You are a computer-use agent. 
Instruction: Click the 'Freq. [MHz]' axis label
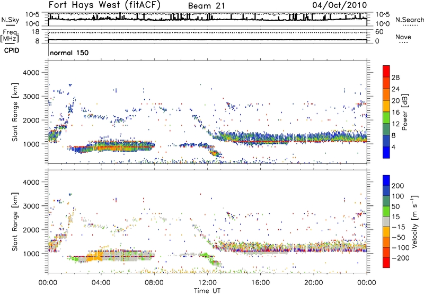coord(10,36)
